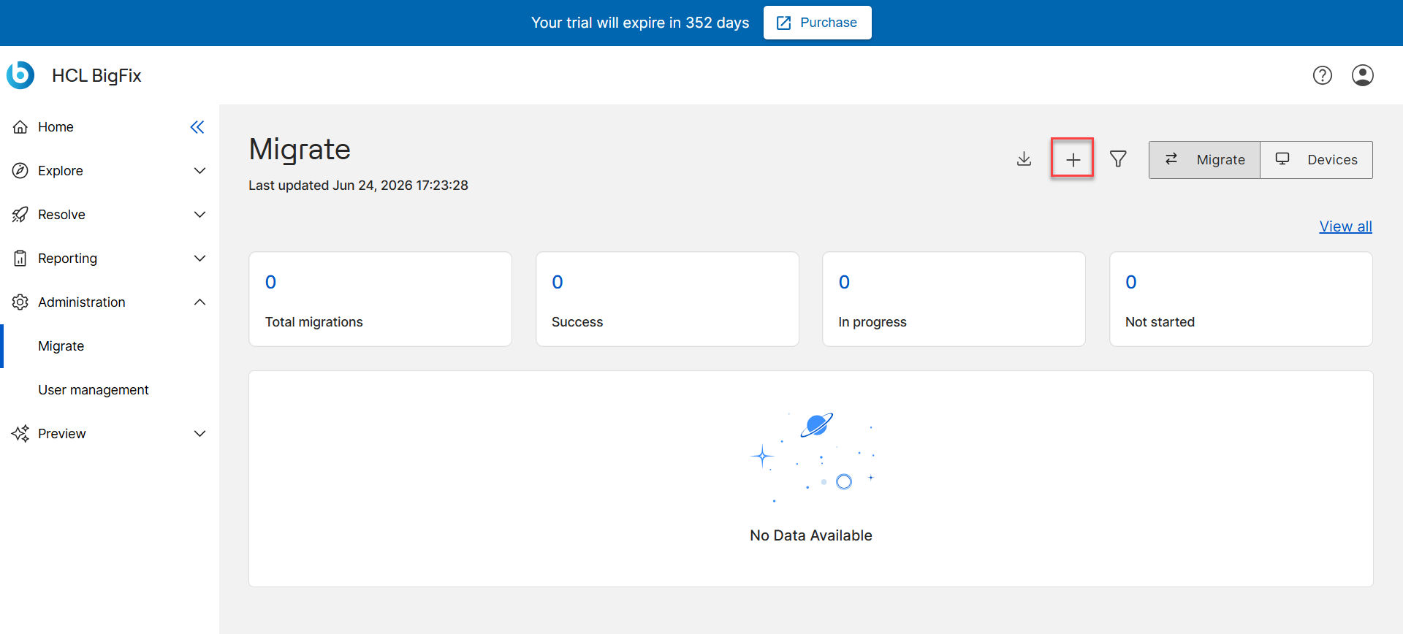Click the Success card
Screen dimensions: 1403x634
tap(667, 299)
